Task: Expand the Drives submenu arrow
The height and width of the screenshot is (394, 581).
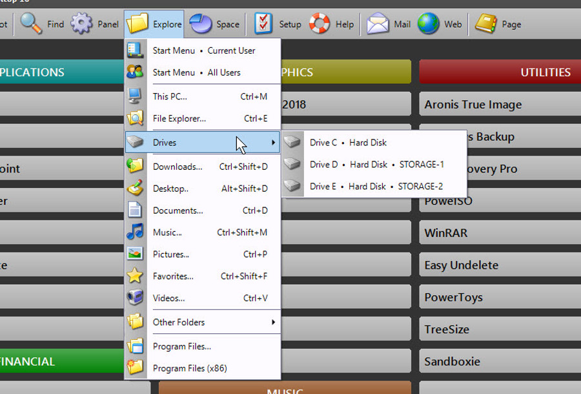Action: coord(274,142)
